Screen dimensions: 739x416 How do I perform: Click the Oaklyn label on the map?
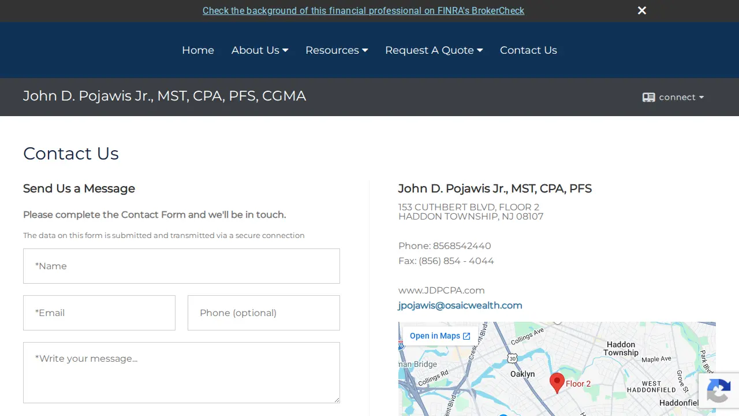point(522,374)
